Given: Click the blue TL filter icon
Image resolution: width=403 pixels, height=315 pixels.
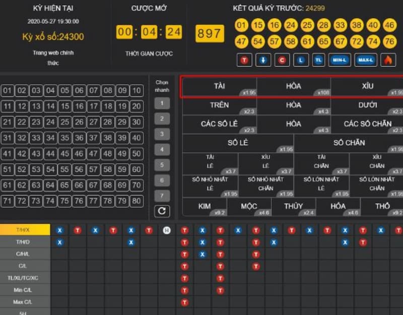Looking at the screenshot, I should (x=318, y=60).
